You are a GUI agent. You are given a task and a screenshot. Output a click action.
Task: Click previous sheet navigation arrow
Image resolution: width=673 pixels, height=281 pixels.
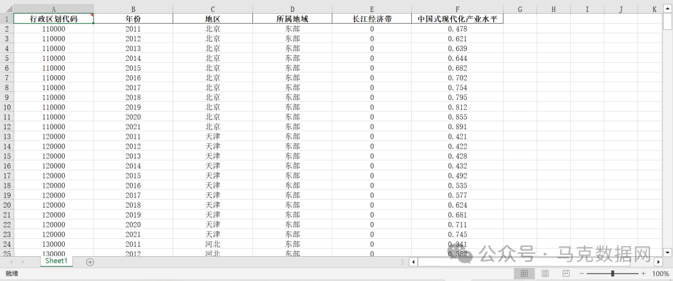pos(11,262)
